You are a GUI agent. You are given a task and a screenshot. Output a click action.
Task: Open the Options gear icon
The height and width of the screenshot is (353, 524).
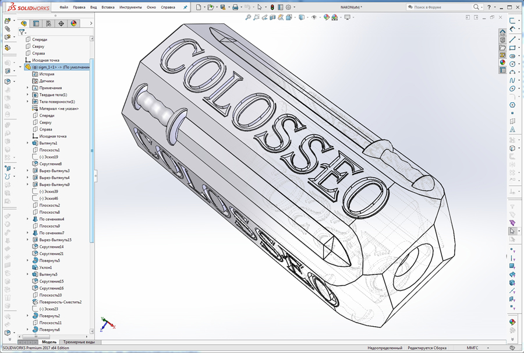[x=289, y=6]
